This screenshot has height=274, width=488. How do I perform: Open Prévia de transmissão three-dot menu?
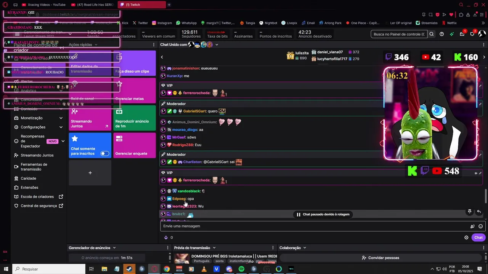273,248
